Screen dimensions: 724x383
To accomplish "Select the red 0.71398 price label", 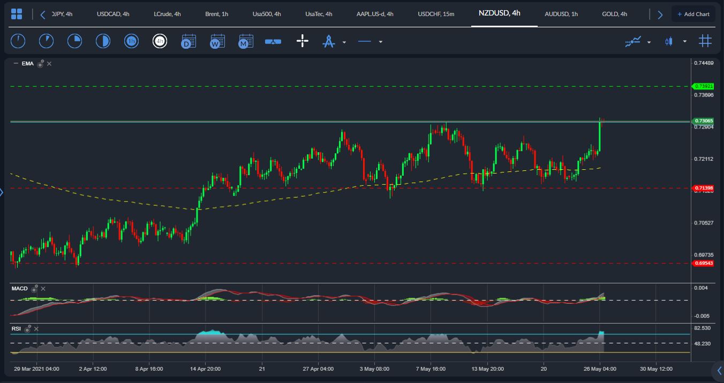I will tap(703, 188).
